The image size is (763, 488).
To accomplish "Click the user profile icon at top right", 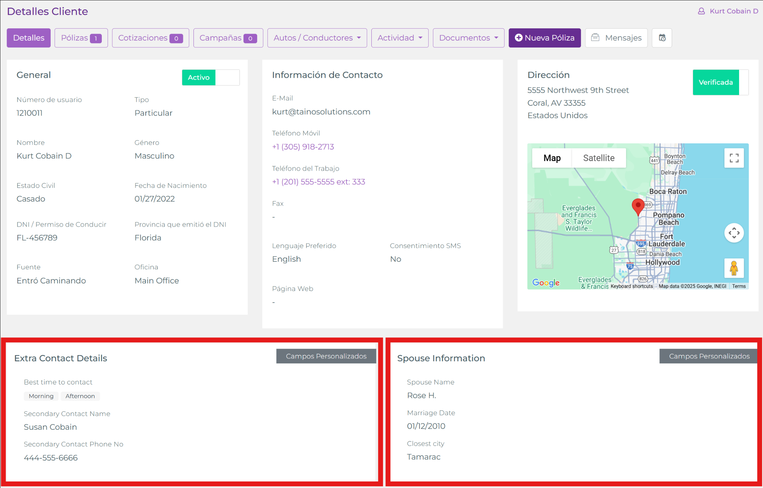I will click(x=701, y=11).
